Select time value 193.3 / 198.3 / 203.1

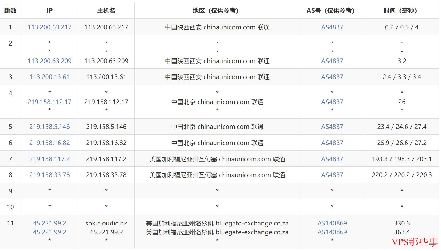(x=402, y=159)
